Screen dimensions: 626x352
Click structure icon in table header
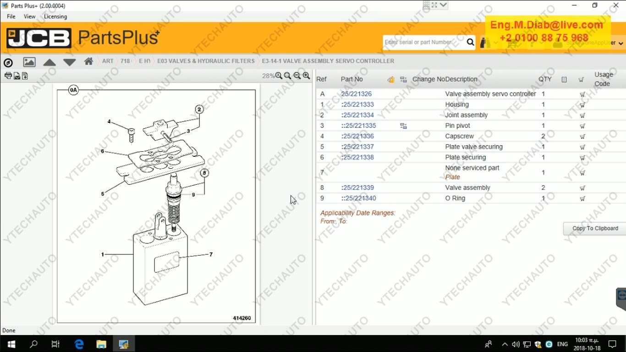(403, 80)
